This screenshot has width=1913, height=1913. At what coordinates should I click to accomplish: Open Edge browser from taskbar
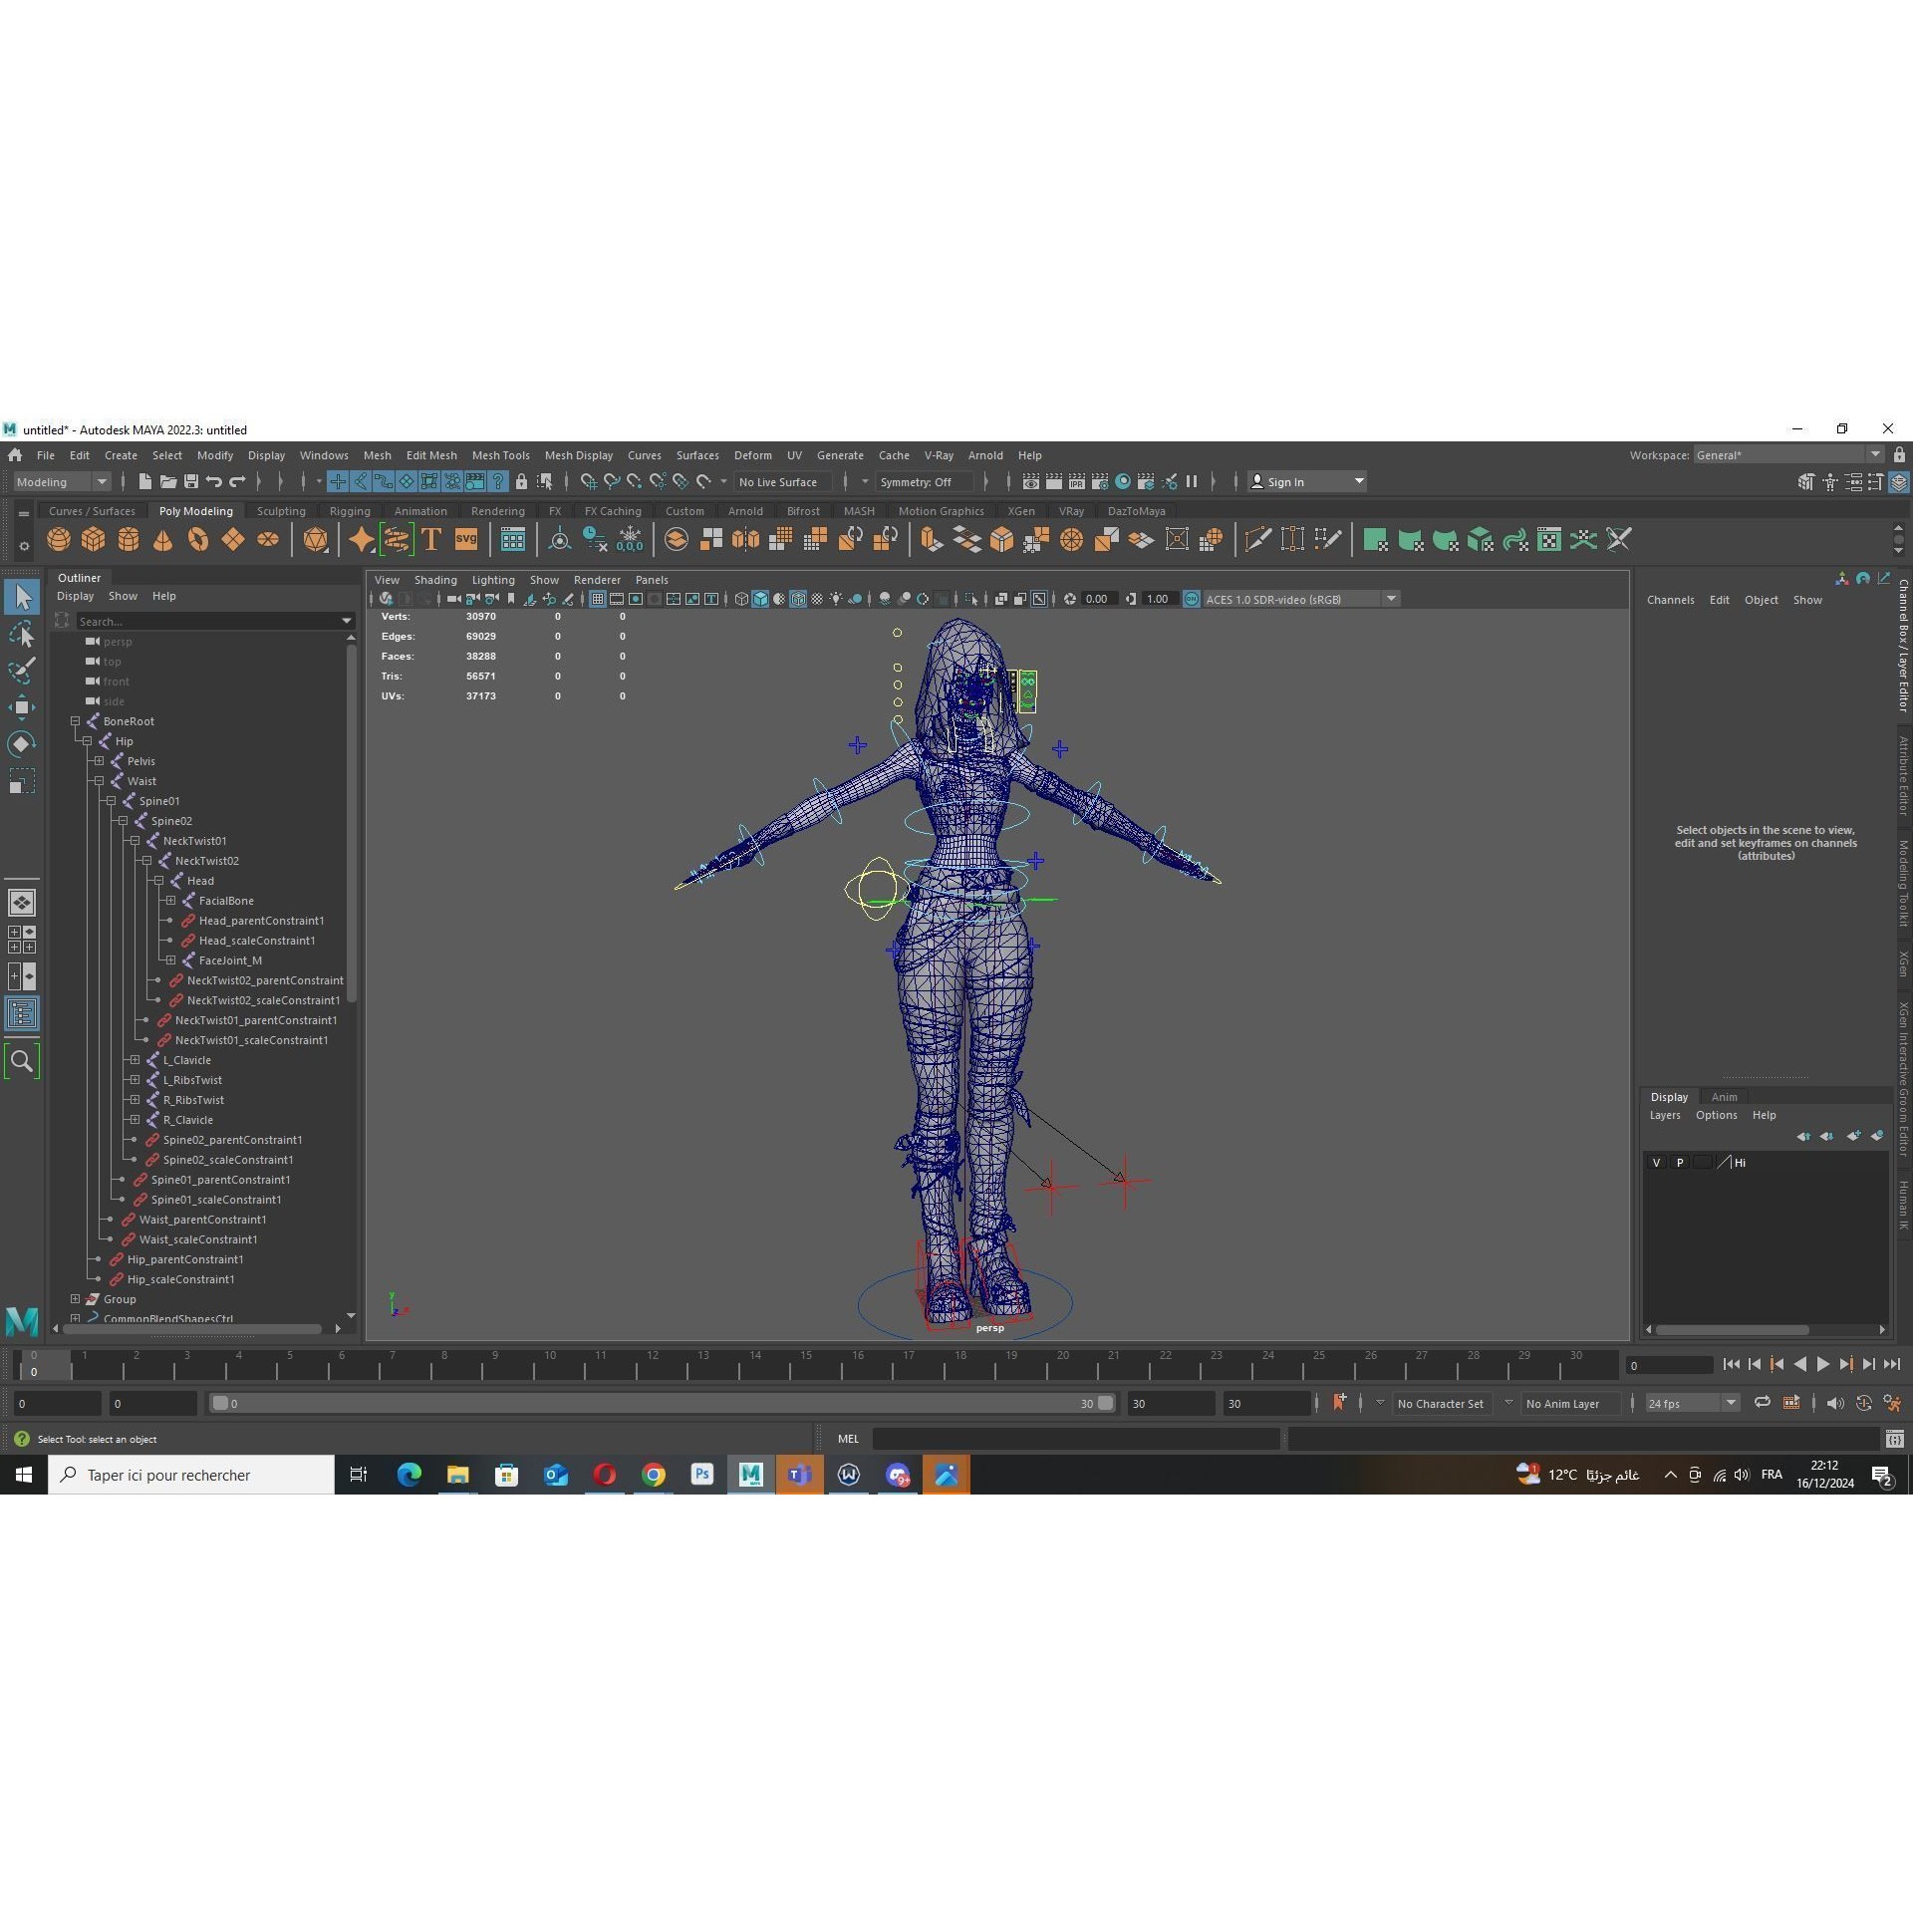point(409,1475)
